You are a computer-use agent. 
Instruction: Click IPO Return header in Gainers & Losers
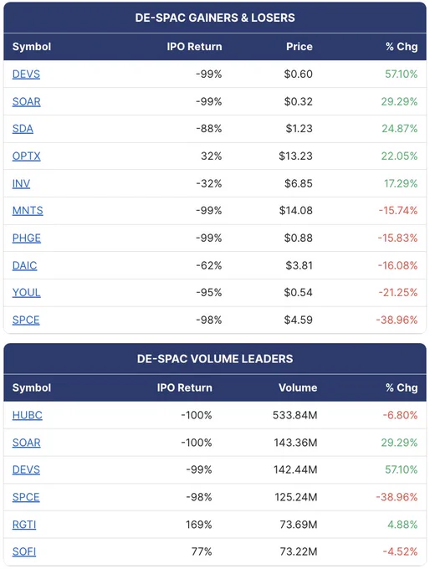[x=194, y=47]
